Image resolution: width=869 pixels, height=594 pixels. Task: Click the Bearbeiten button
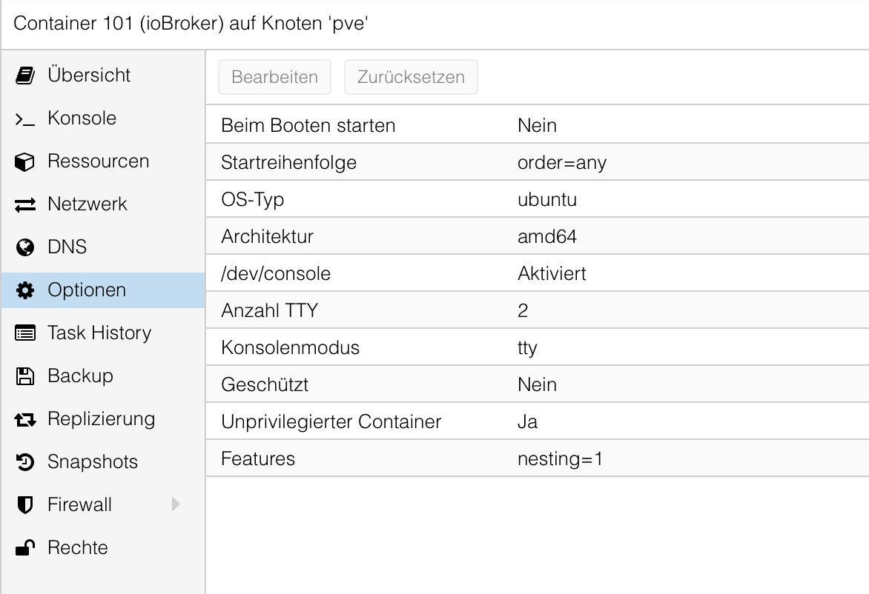tap(274, 77)
